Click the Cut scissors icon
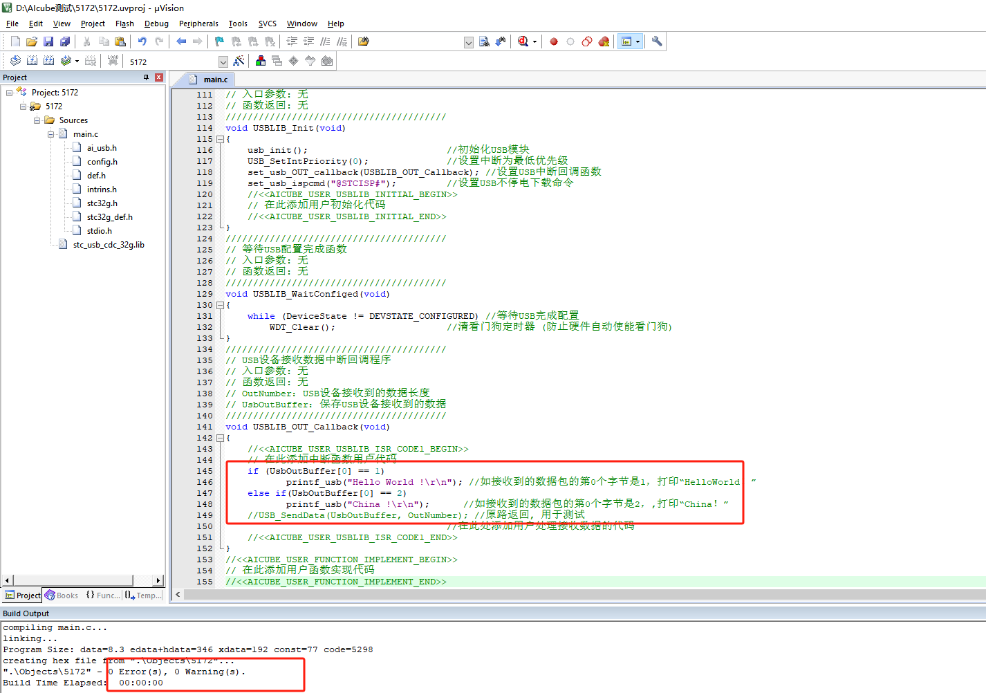 pyautogui.click(x=87, y=41)
